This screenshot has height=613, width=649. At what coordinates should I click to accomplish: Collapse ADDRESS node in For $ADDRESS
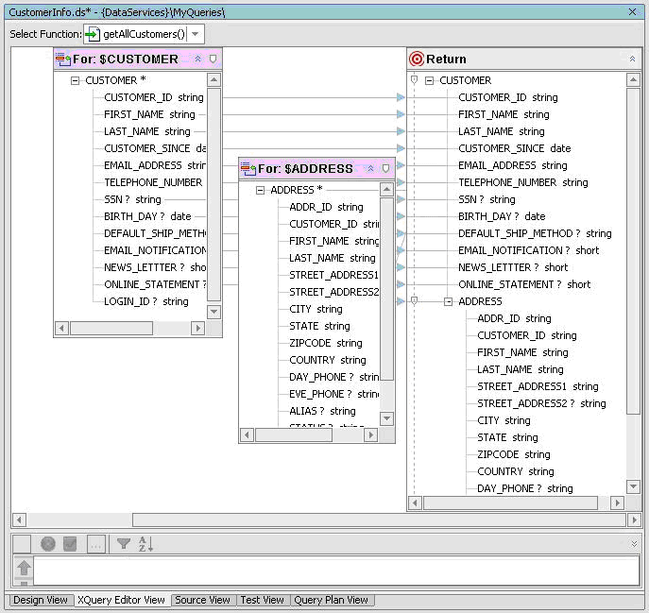(260, 190)
